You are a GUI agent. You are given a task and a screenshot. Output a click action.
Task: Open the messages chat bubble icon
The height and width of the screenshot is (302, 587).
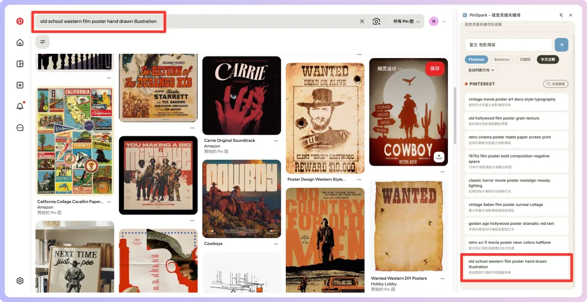tap(20, 128)
